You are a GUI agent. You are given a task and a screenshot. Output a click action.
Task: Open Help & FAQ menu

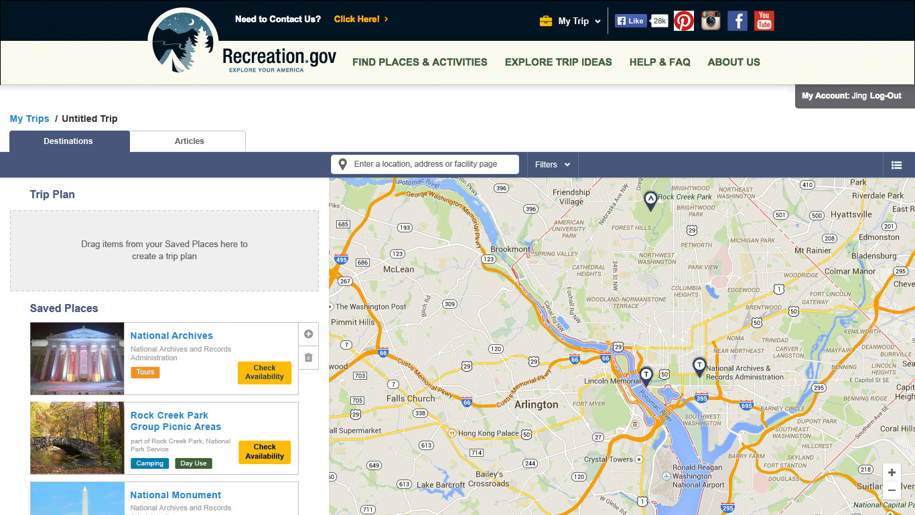click(x=660, y=62)
